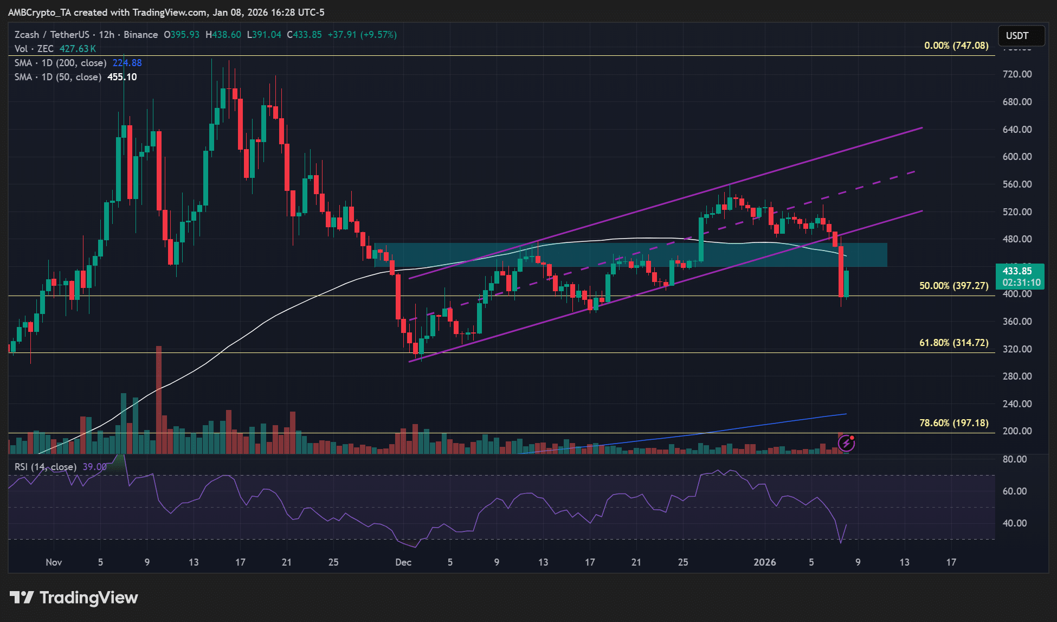The width and height of the screenshot is (1057, 622).
Task: Click the 0.00% (747.08) Fibonacci label
Action: click(956, 46)
